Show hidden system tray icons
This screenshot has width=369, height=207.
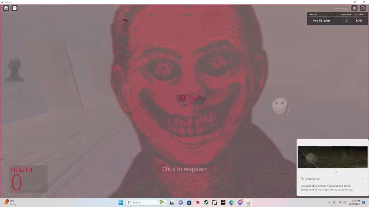pos(328,202)
